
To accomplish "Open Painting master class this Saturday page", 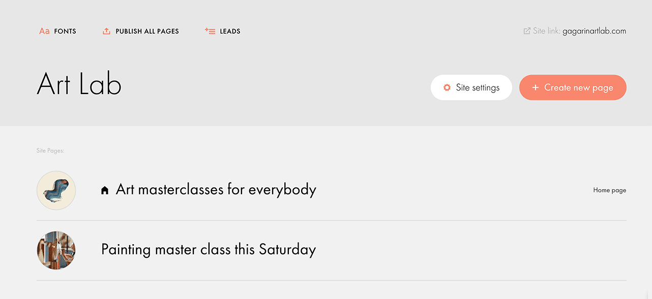I will tap(209, 250).
